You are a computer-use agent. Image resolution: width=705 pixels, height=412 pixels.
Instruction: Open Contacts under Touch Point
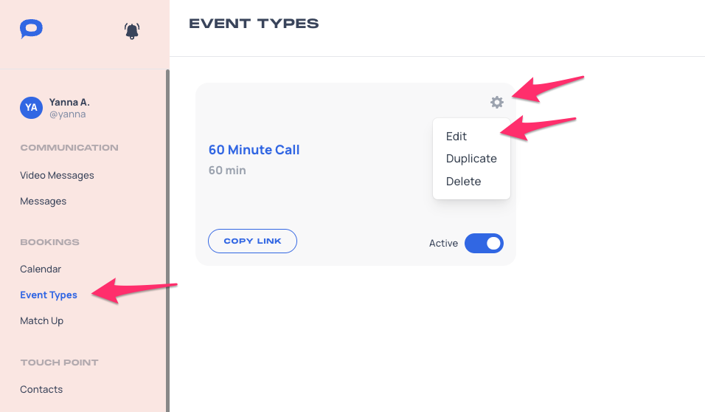click(x=41, y=389)
